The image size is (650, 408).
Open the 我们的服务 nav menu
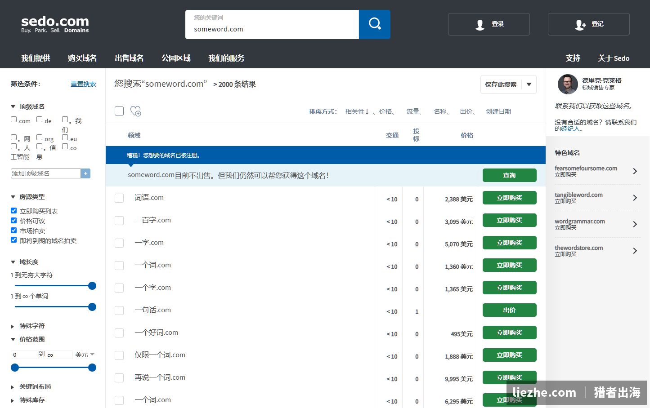point(226,58)
